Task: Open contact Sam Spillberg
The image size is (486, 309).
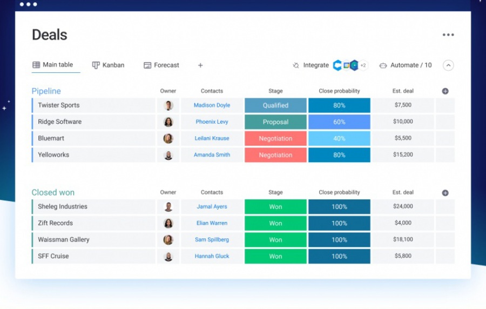Action: click(x=212, y=239)
